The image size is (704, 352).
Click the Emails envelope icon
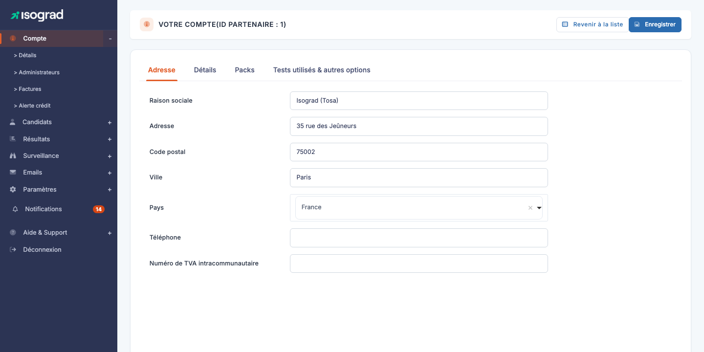[x=13, y=173]
